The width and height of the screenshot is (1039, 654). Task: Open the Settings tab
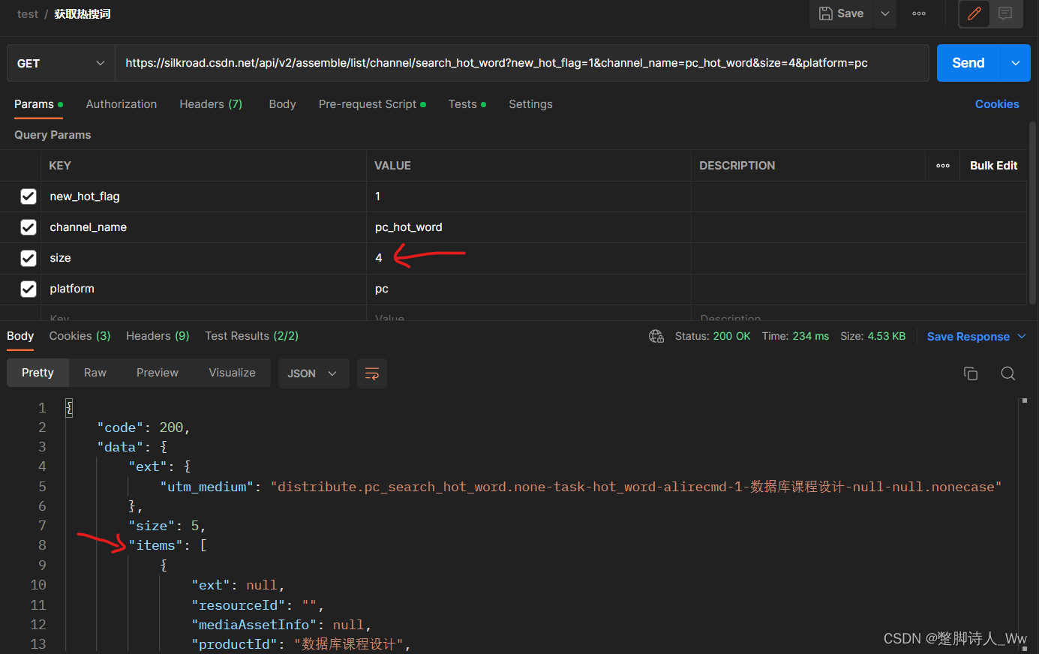click(x=530, y=104)
